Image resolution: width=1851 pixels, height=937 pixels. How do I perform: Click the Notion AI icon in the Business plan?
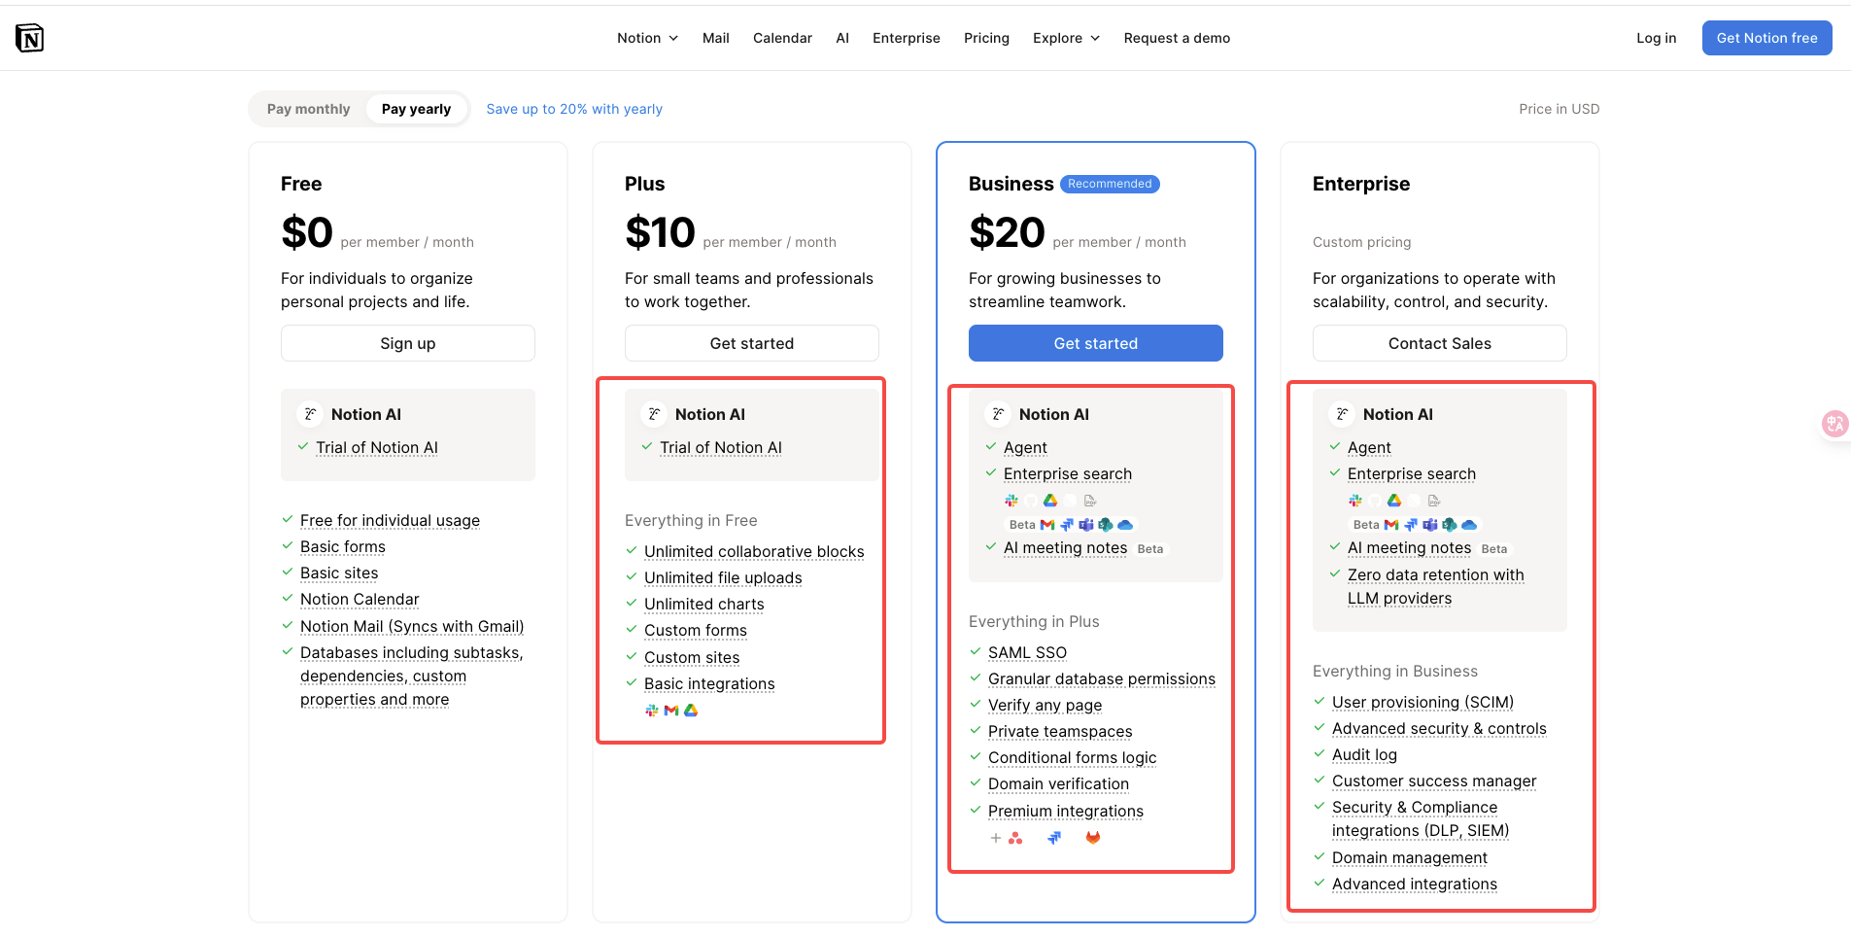998,414
